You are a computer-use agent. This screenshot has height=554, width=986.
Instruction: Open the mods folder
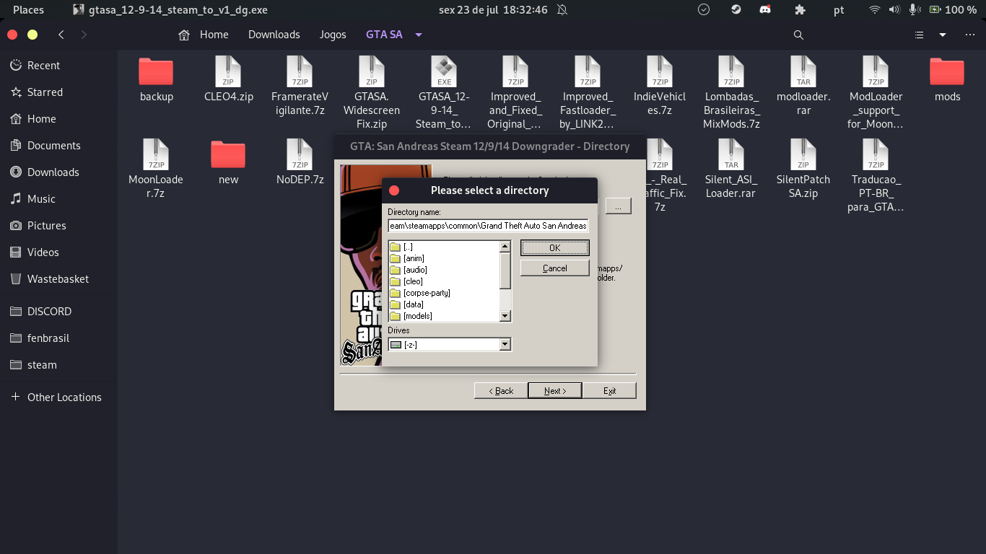pyautogui.click(x=947, y=79)
